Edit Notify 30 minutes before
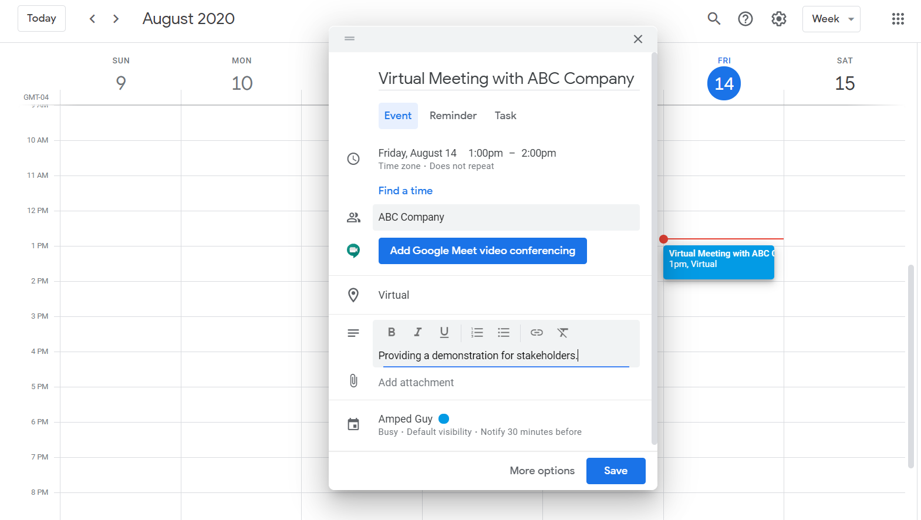Screen dimensions: 921x520 531,432
